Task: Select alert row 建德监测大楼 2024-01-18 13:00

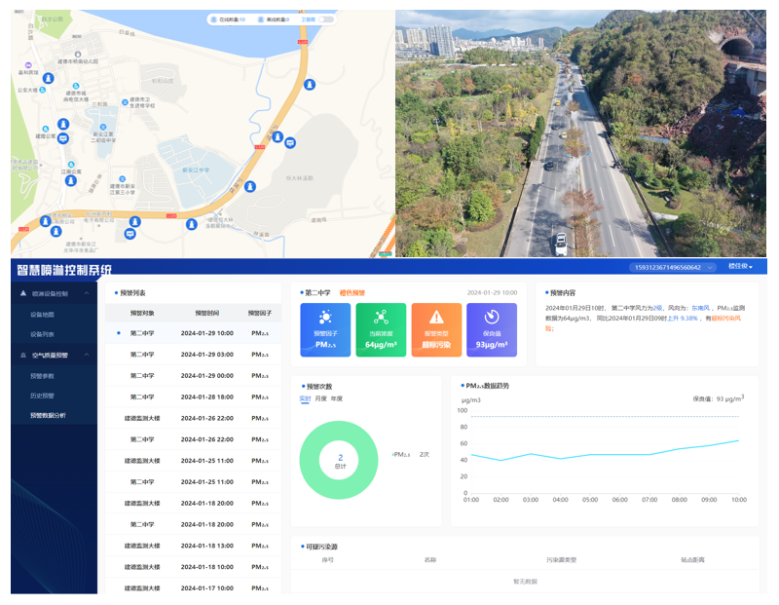Action: (193, 546)
